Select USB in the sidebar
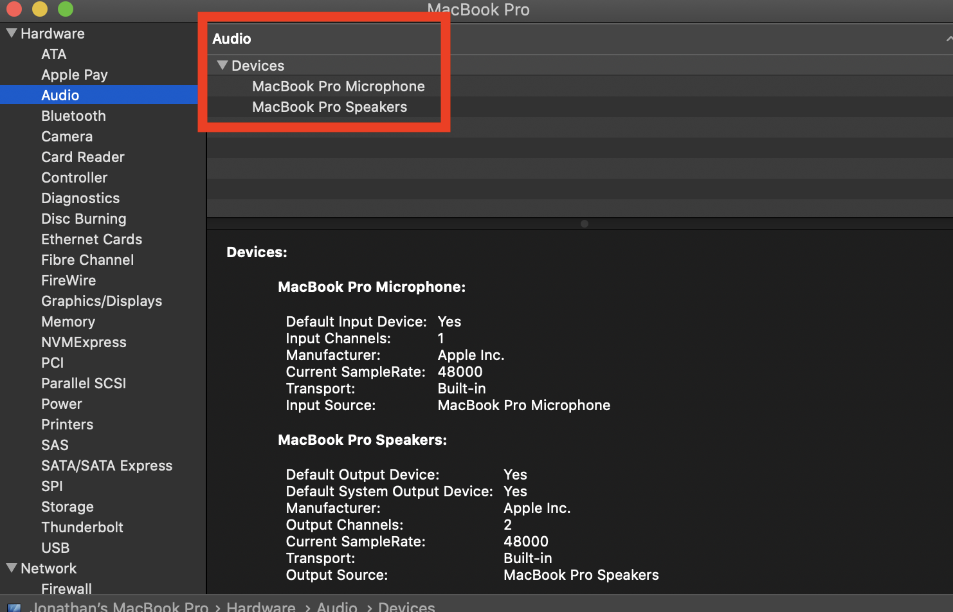 point(55,548)
